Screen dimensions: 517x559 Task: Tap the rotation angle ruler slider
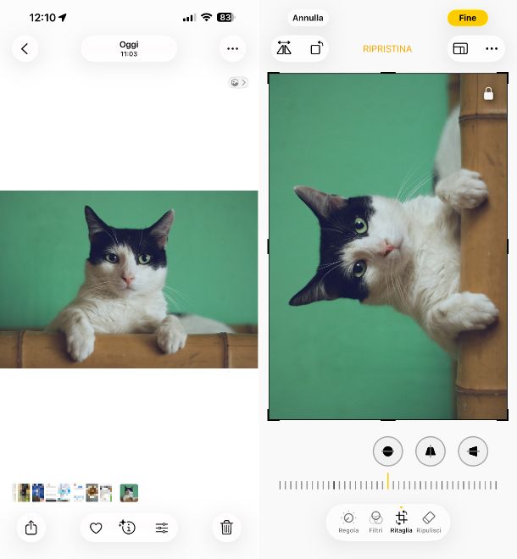click(388, 484)
